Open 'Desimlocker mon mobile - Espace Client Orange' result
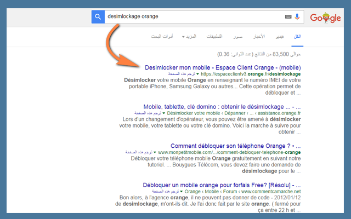351x219 pixels. [223, 68]
